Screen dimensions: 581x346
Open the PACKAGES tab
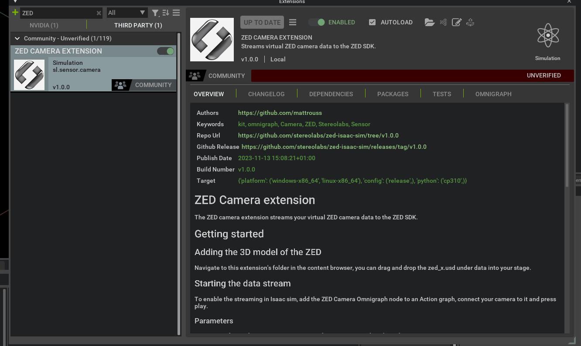[393, 94]
